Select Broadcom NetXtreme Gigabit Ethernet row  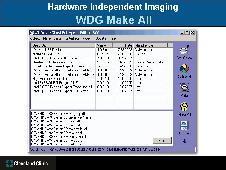[102, 66]
